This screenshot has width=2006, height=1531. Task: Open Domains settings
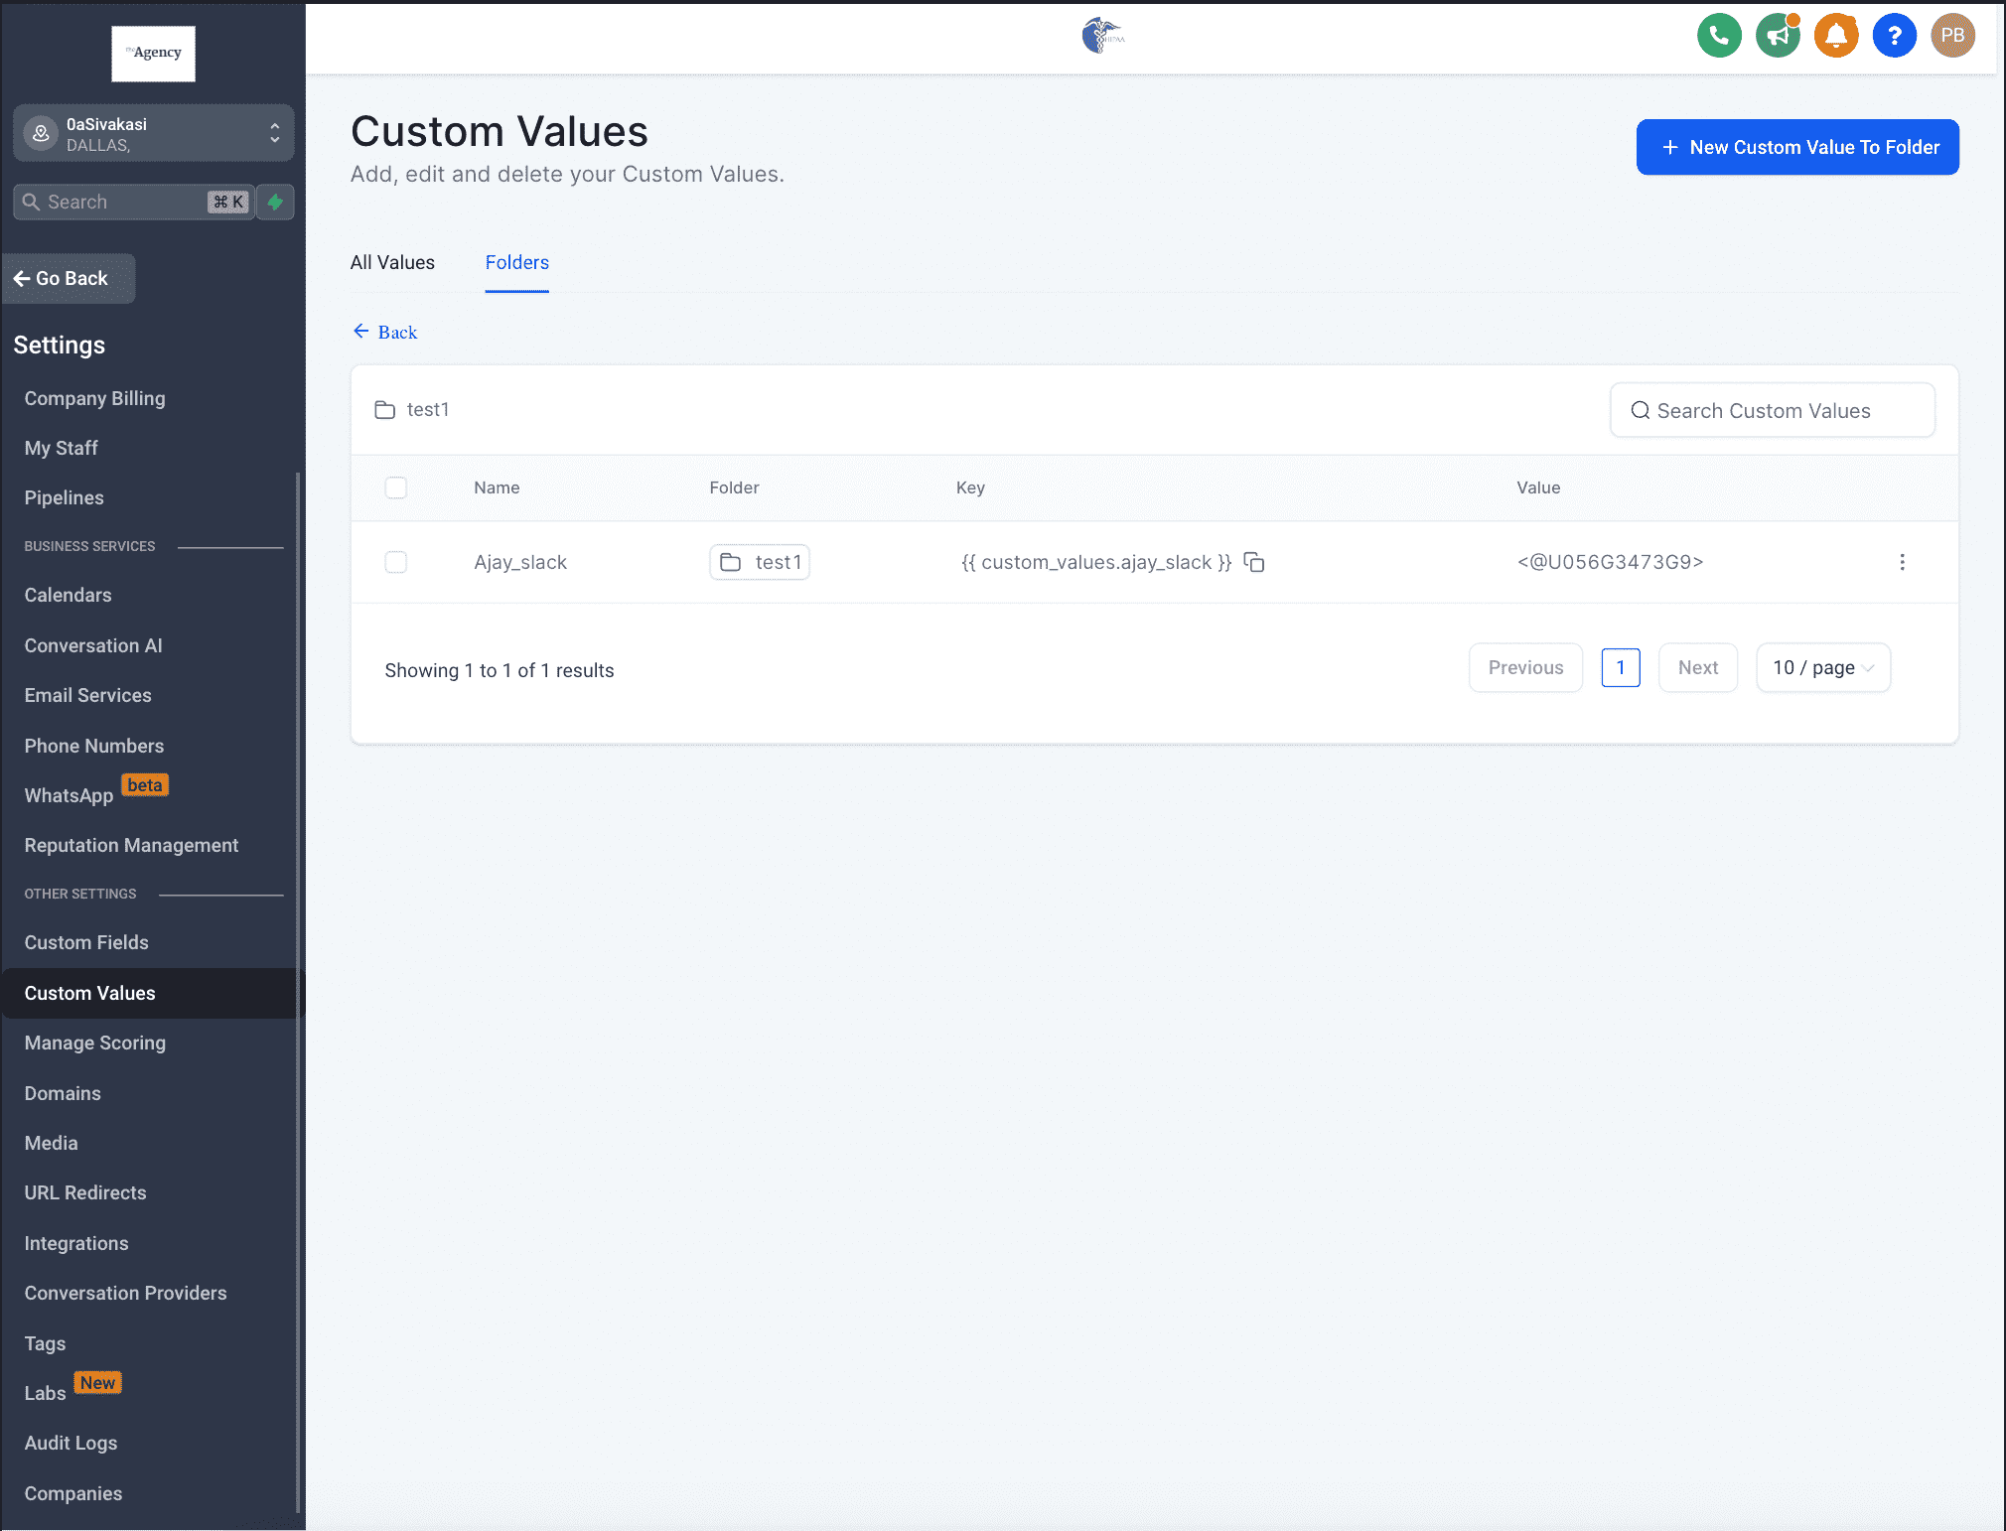coord(63,1094)
